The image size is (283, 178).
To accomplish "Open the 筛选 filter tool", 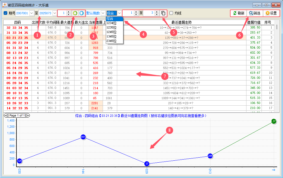I will pos(255,13).
